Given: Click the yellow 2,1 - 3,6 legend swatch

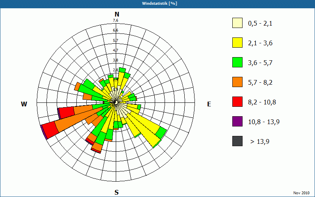Looking at the screenshot, I should pyautogui.click(x=237, y=43).
